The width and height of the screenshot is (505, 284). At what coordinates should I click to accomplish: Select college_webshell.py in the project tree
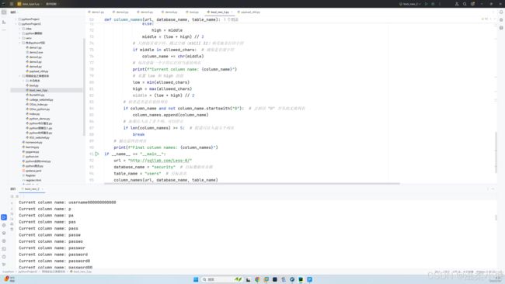pyautogui.click(x=41, y=99)
